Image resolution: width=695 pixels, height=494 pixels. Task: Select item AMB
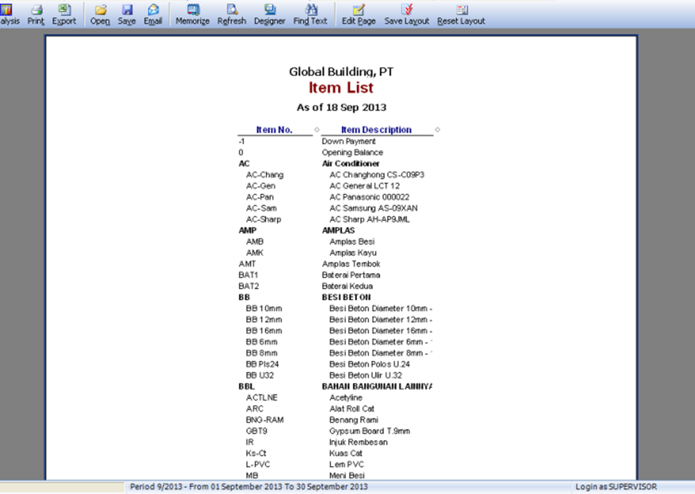[x=255, y=242]
